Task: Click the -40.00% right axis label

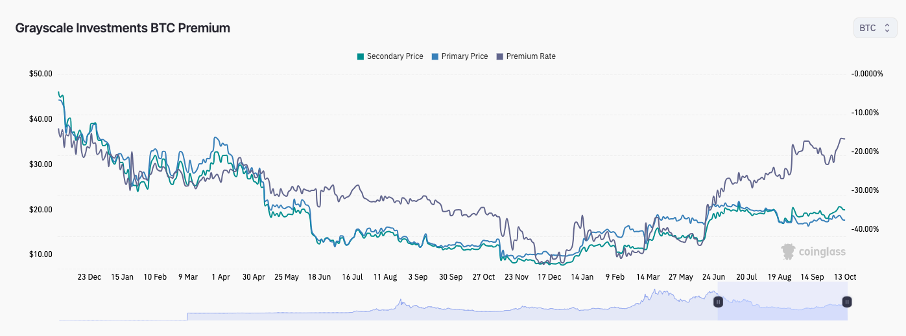Action: tap(866, 229)
